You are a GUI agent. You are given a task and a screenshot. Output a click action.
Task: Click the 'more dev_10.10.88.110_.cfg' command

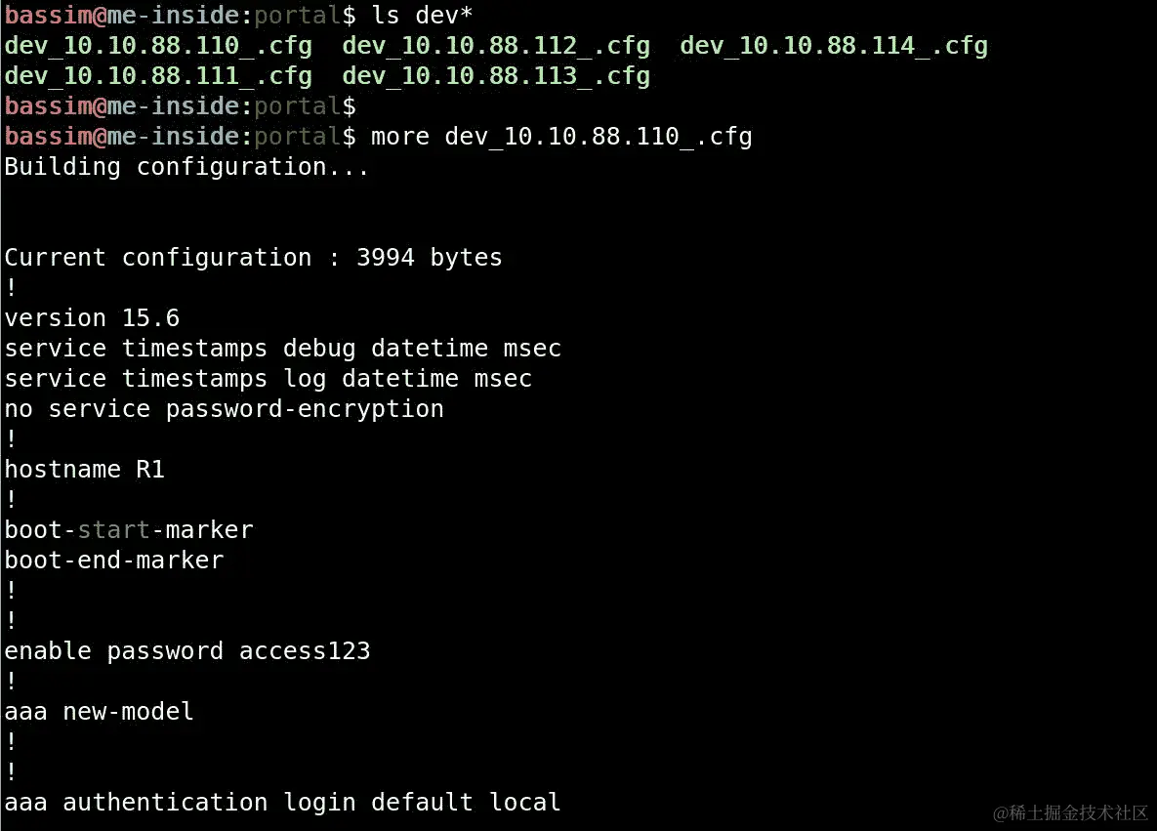[x=561, y=137]
